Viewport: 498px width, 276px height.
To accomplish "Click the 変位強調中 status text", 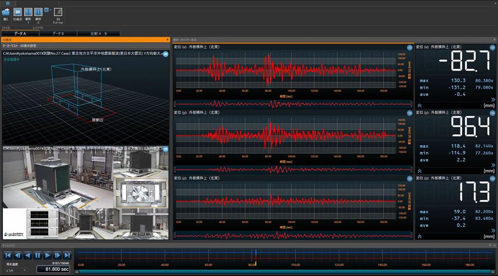I will 12,59.
